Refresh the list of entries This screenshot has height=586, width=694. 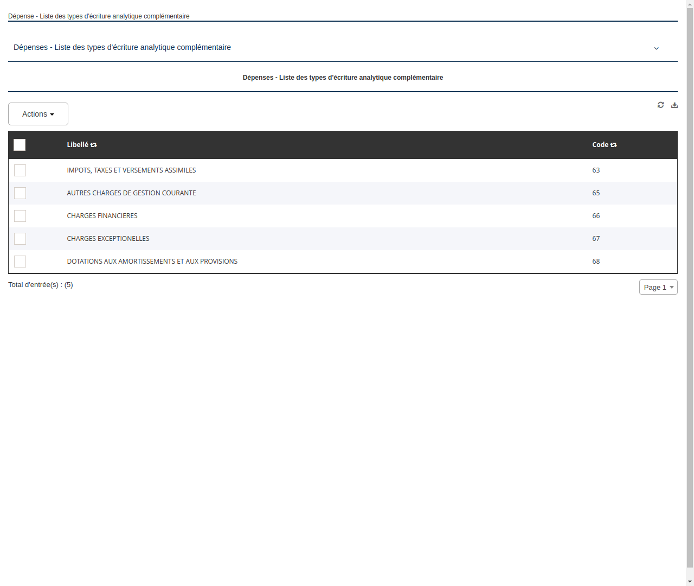tap(660, 105)
